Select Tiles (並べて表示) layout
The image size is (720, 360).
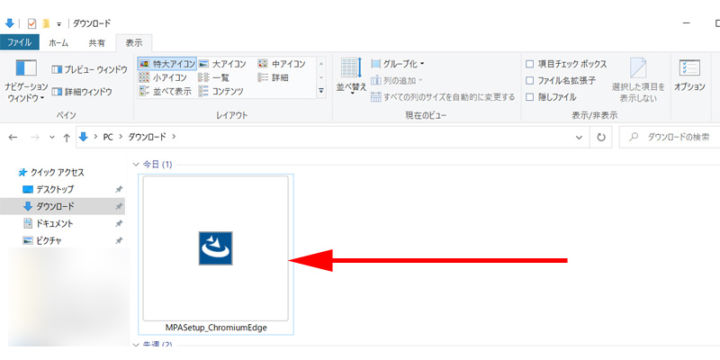[x=166, y=92]
